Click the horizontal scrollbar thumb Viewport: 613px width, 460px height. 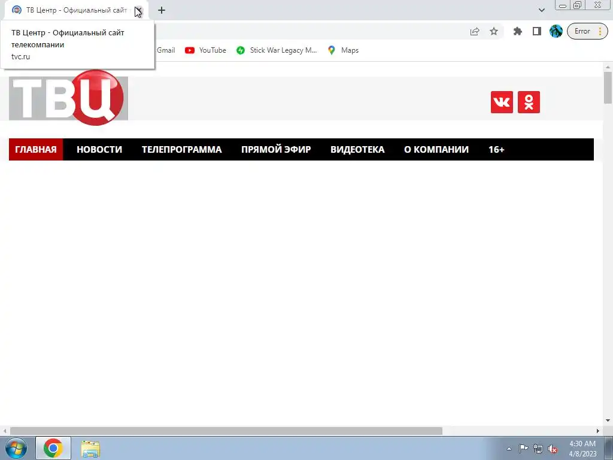pyautogui.click(x=226, y=431)
